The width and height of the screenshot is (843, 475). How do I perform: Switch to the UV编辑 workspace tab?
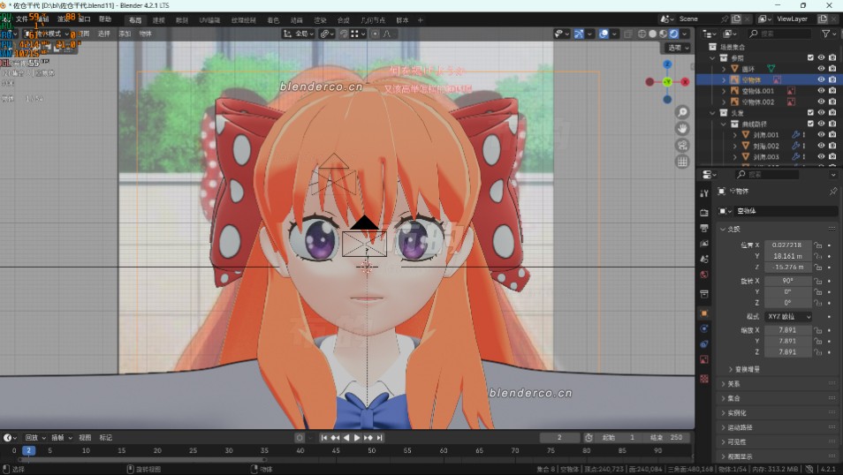point(209,20)
